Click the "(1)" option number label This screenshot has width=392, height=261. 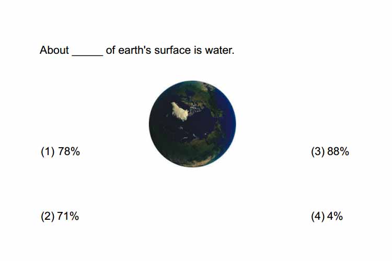tap(48, 151)
